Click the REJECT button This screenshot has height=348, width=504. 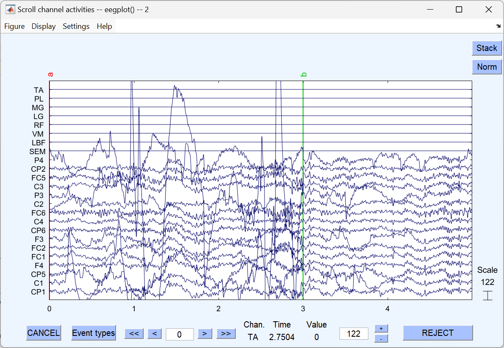pyautogui.click(x=438, y=333)
